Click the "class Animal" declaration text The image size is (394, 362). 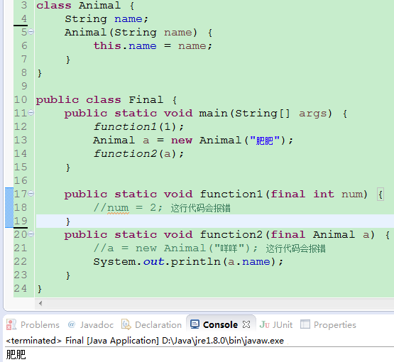(x=78, y=6)
